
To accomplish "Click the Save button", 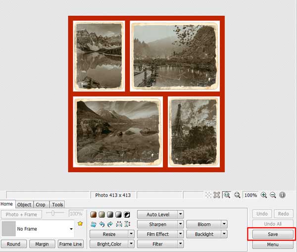I will coord(273,234).
